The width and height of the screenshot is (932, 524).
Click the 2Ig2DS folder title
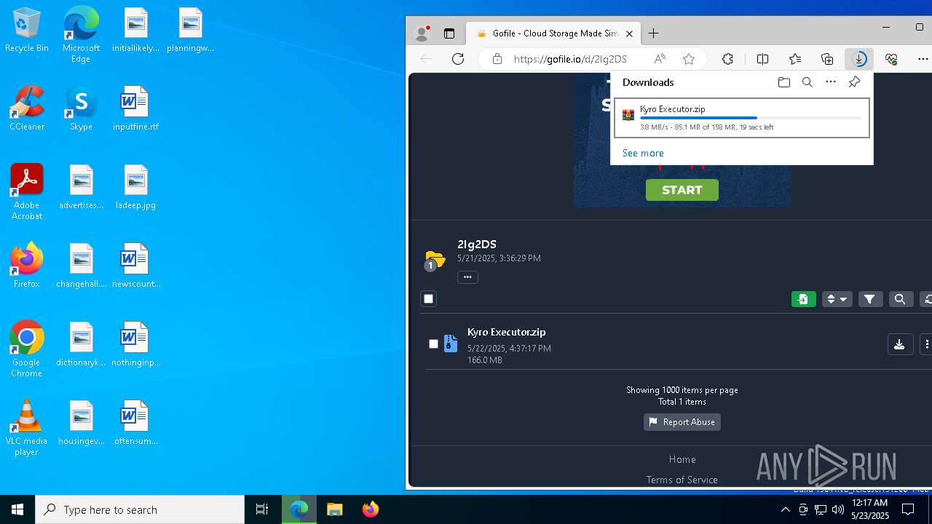point(477,245)
